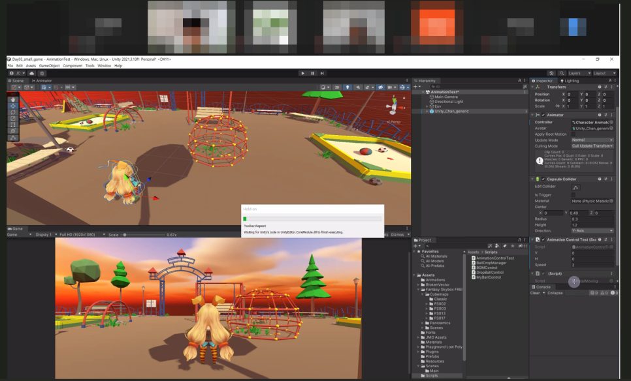Select the AnimationControlTest script asset

click(493, 258)
